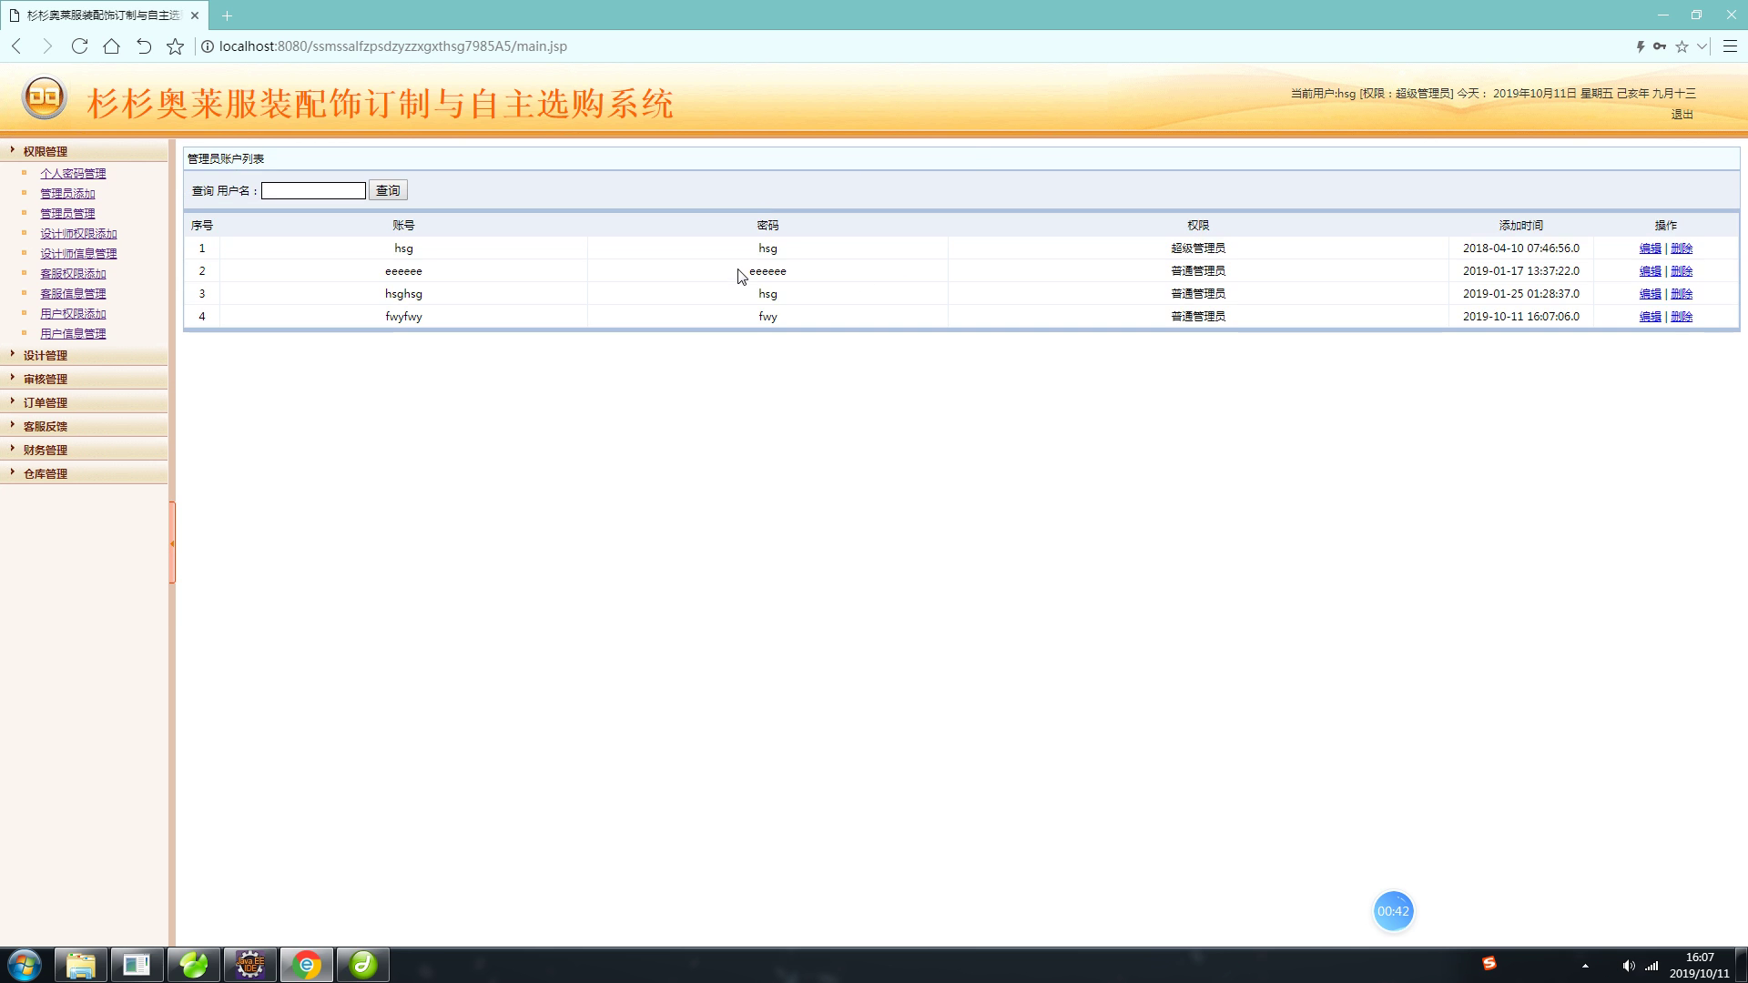Select the 账号 column header
The image size is (1748, 983).
click(x=403, y=225)
